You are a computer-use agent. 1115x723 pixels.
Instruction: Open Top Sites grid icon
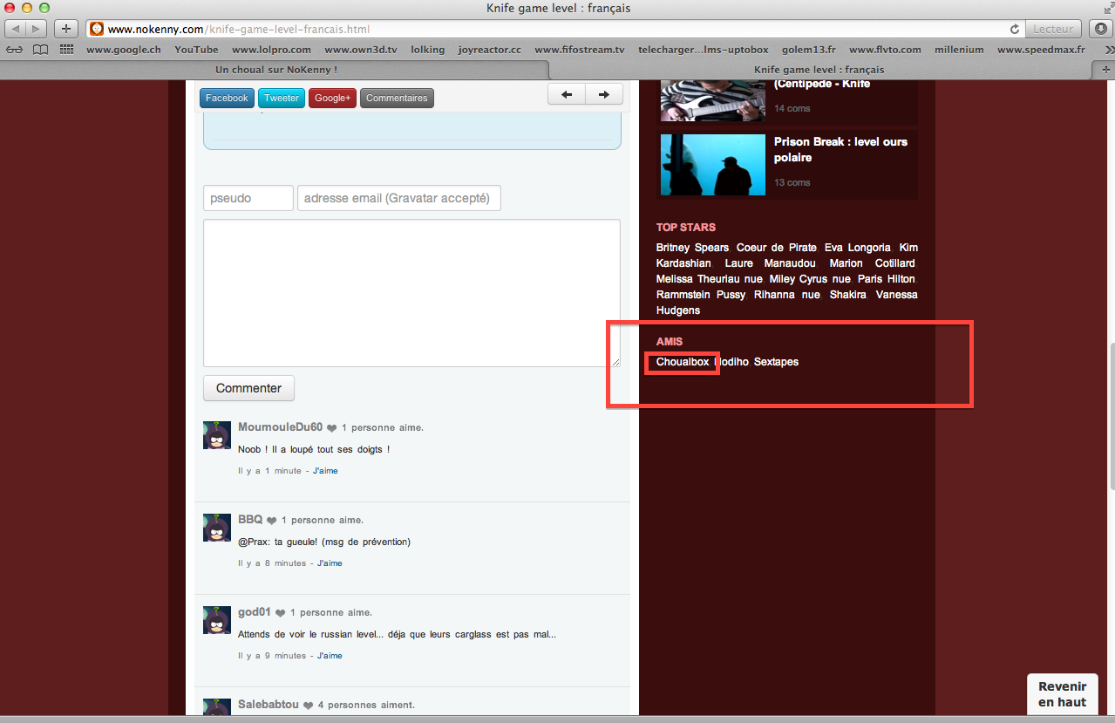pyautogui.click(x=66, y=50)
